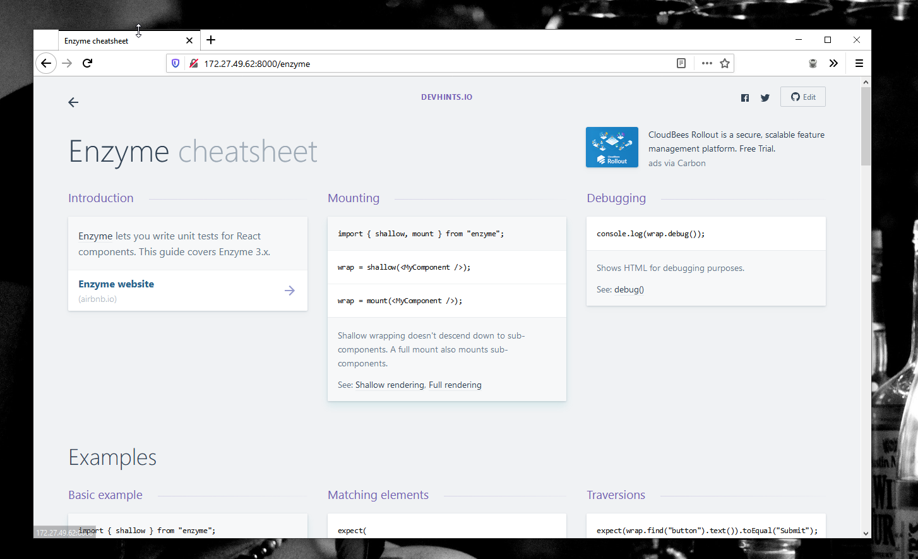The image size is (918, 559).
Task: Click the arrow on Enzyme website card
Action: point(290,291)
